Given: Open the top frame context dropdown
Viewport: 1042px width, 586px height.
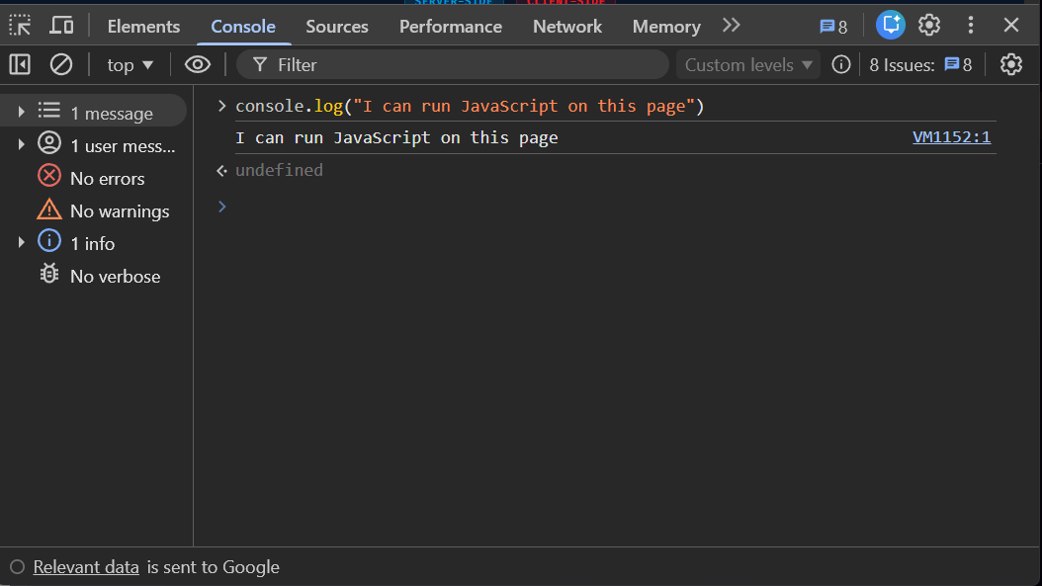Looking at the screenshot, I should [x=130, y=63].
